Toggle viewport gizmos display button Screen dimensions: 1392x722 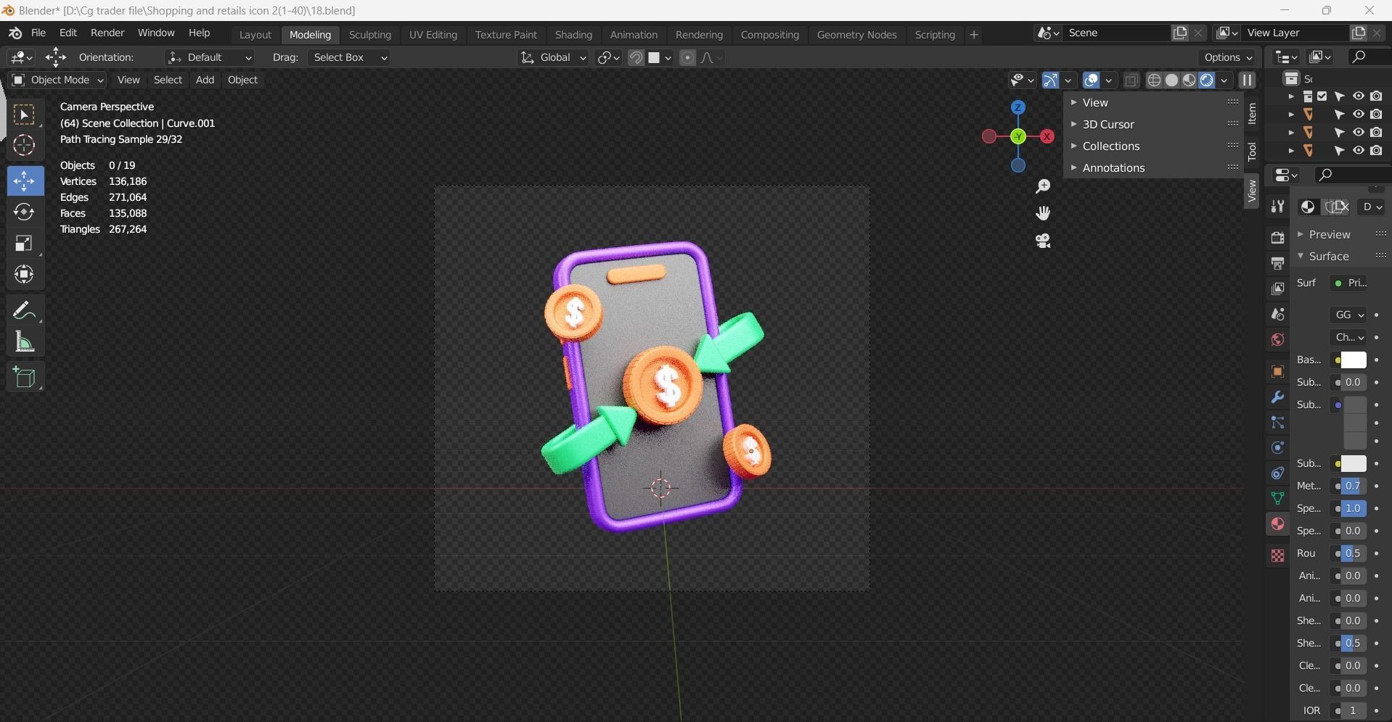pyautogui.click(x=1050, y=80)
